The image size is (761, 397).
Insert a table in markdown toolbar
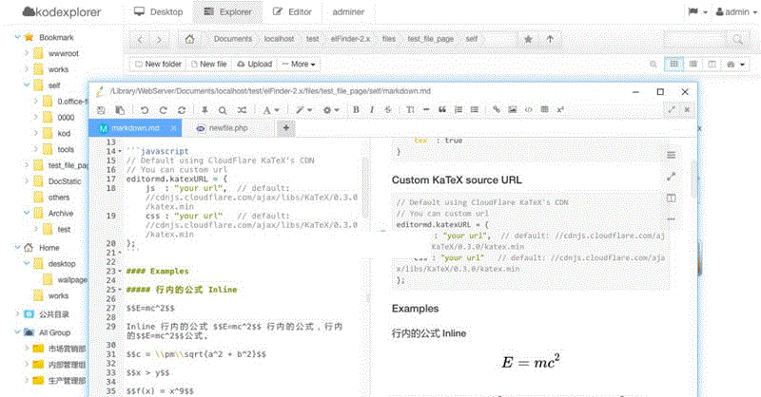(x=544, y=110)
